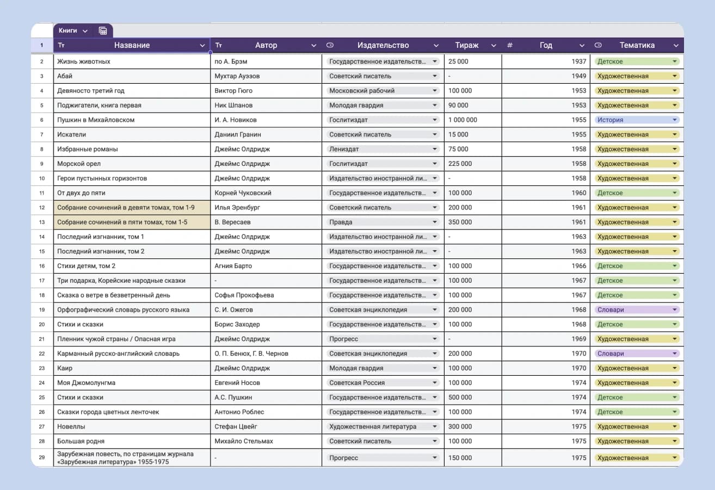Select the highlighted cell Собрание сочинений в пяти томах
This screenshot has width=715, height=490.
coord(132,222)
